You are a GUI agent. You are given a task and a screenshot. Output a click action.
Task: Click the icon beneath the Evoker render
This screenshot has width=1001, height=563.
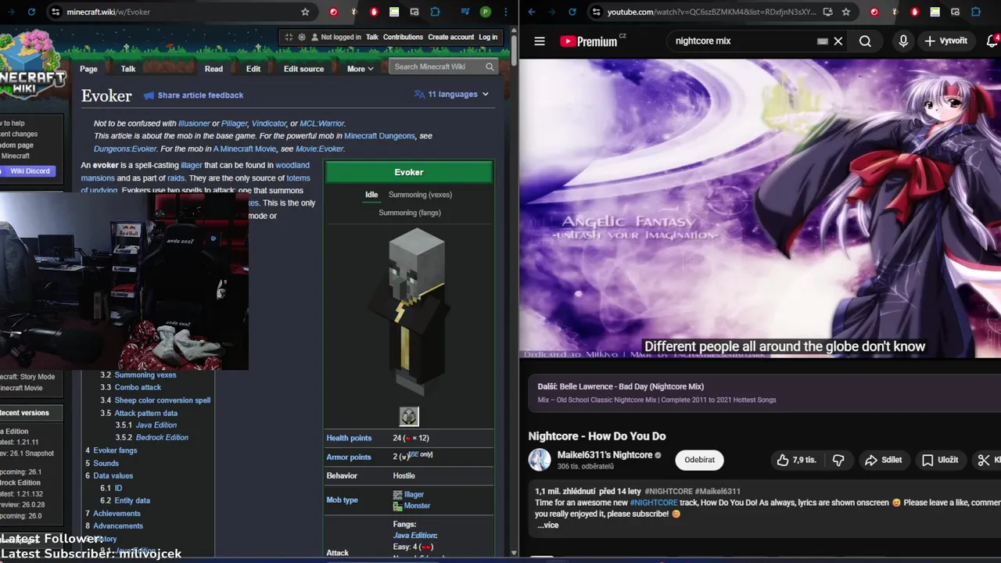[x=409, y=416]
